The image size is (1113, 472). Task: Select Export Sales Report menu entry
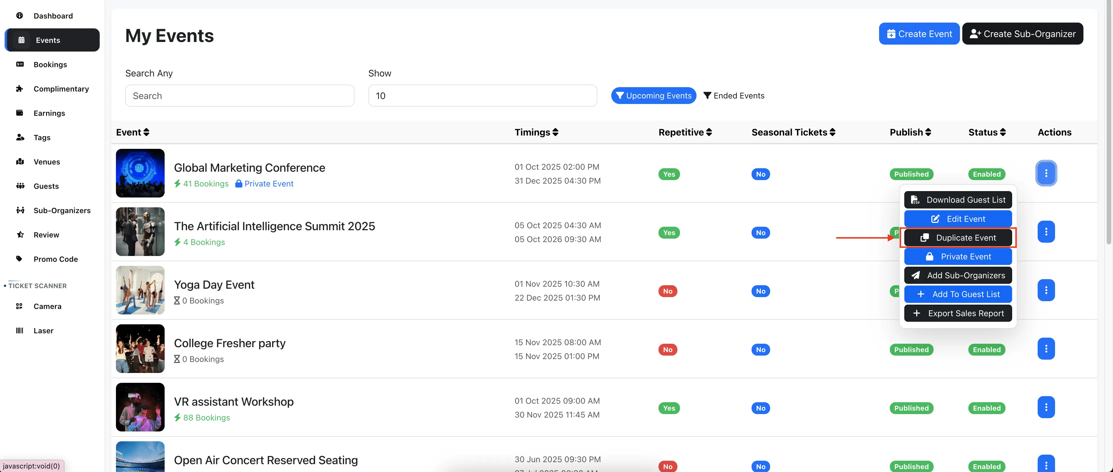[957, 313]
